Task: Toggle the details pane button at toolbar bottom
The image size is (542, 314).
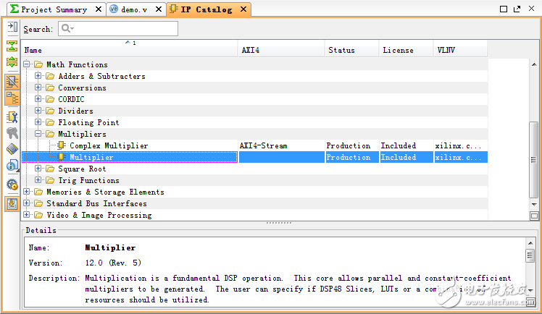Action: pyautogui.click(x=12, y=203)
